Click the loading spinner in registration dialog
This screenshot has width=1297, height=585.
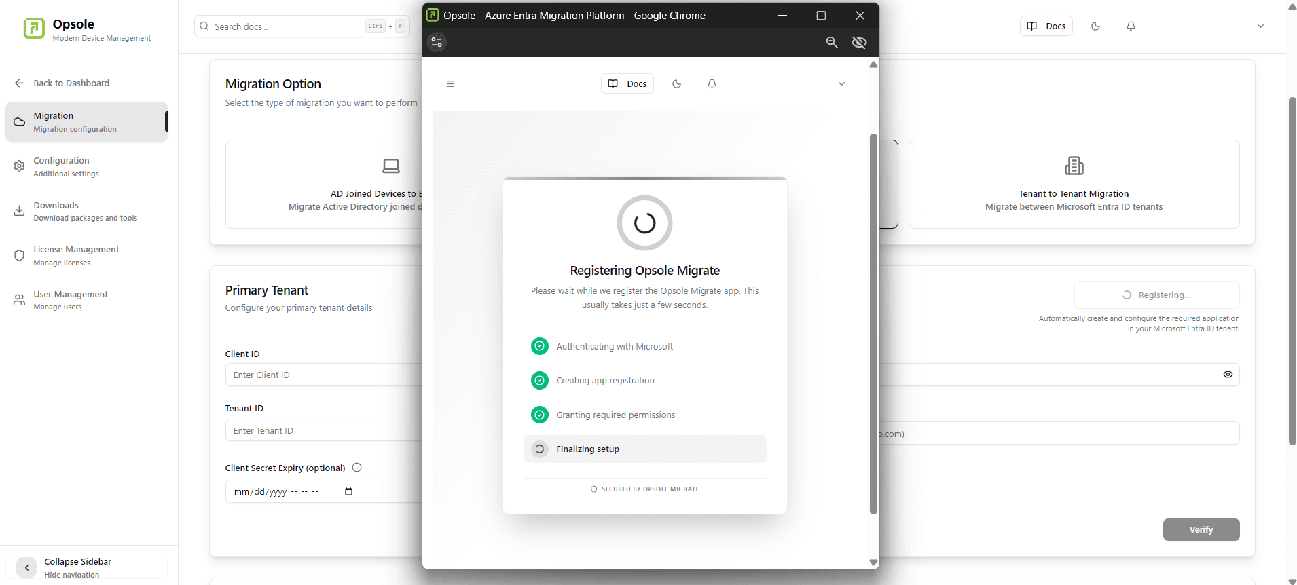tap(644, 223)
